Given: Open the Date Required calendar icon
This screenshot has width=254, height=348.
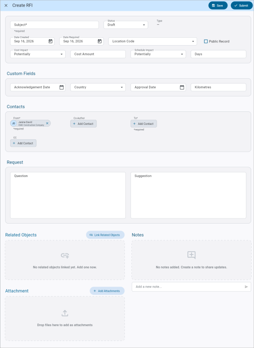Looking at the screenshot, I should tap(100, 41).
